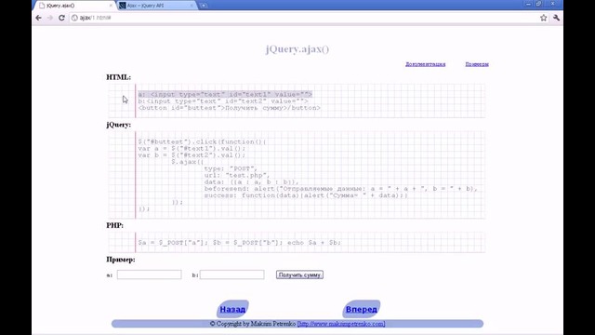Open a new browser tab

(204, 6)
